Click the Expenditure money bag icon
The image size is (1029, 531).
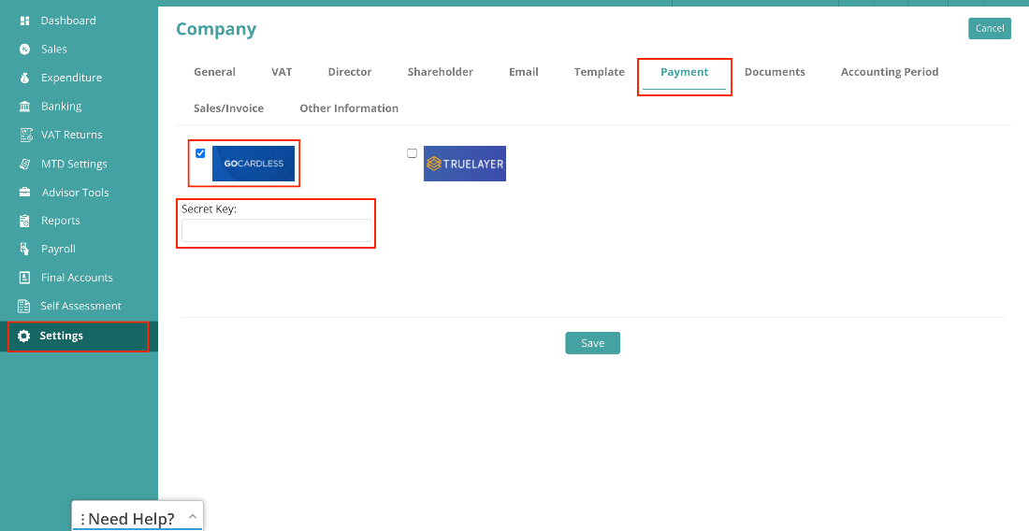pos(25,78)
